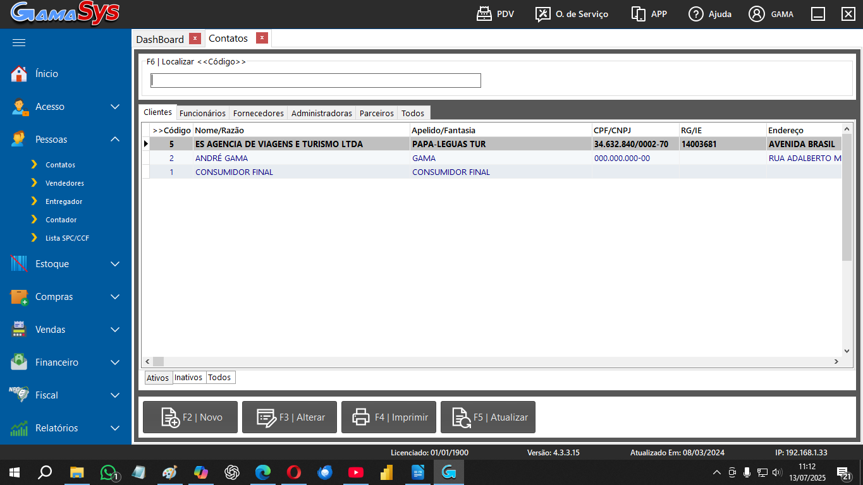Click the Início home icon
The height and width of the screenshot is (485, 863).
(x=20, y=74)
